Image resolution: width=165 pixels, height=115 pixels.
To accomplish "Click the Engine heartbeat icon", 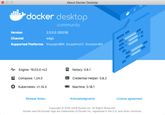I will [x=13, y=70].
